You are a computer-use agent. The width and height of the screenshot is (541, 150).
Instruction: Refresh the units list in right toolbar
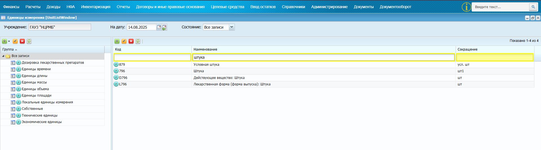(x=138, y=41)
